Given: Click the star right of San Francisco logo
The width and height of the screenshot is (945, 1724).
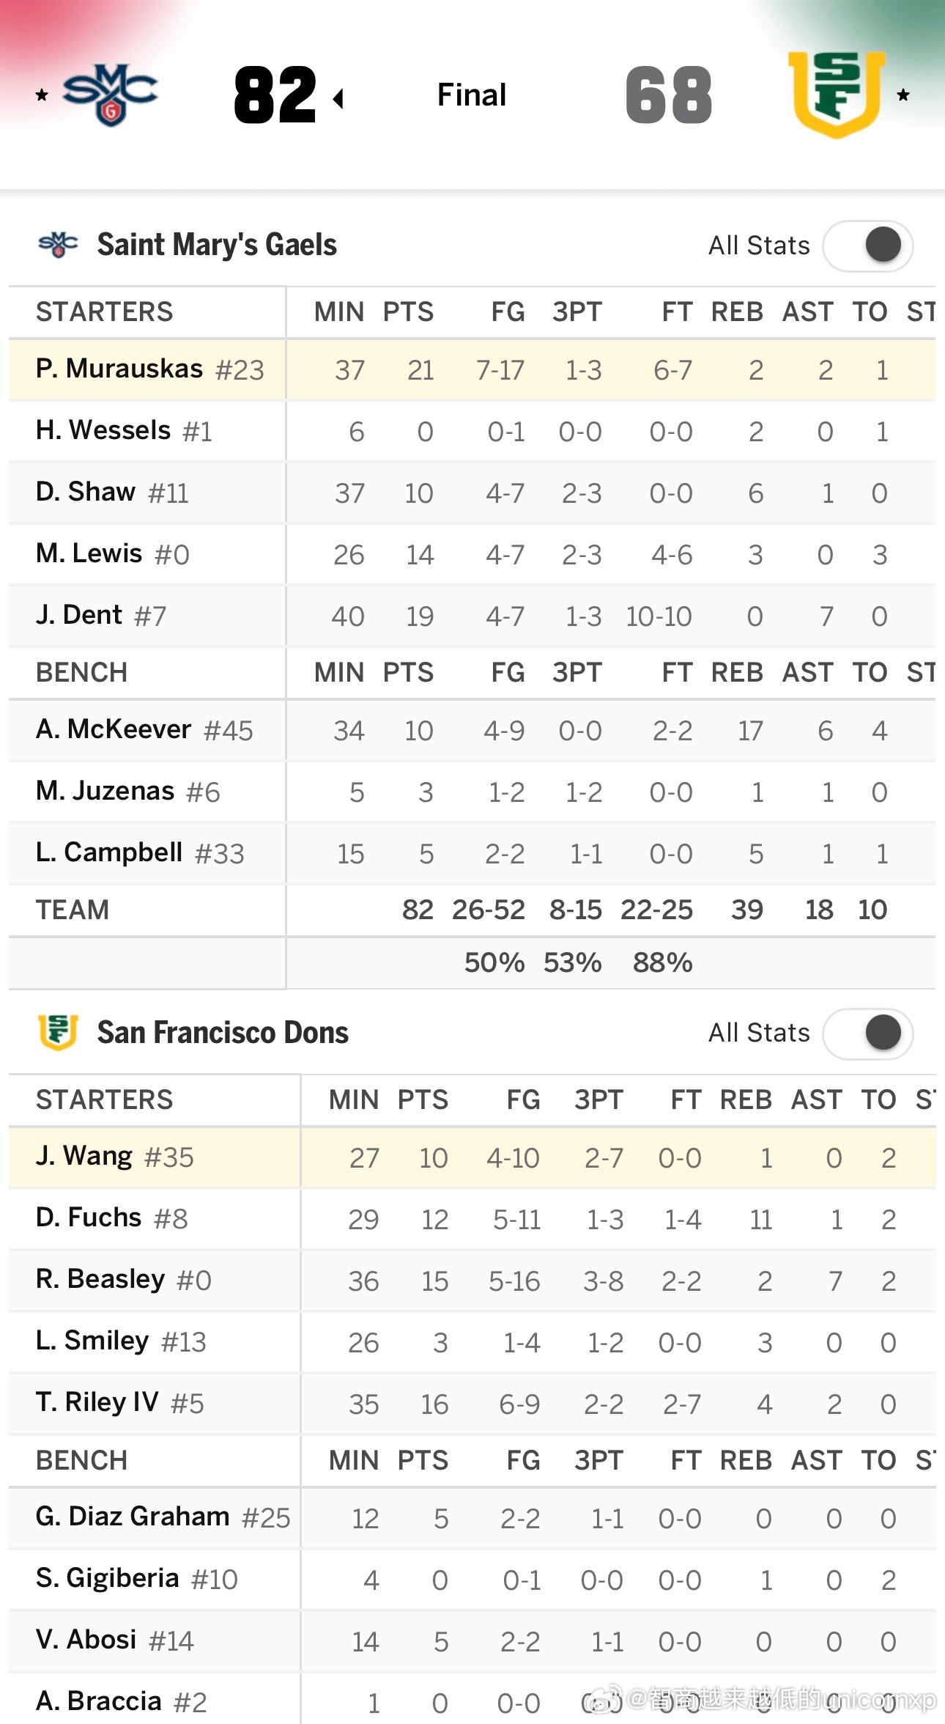Looking at the screenshot, I should 903,95.
